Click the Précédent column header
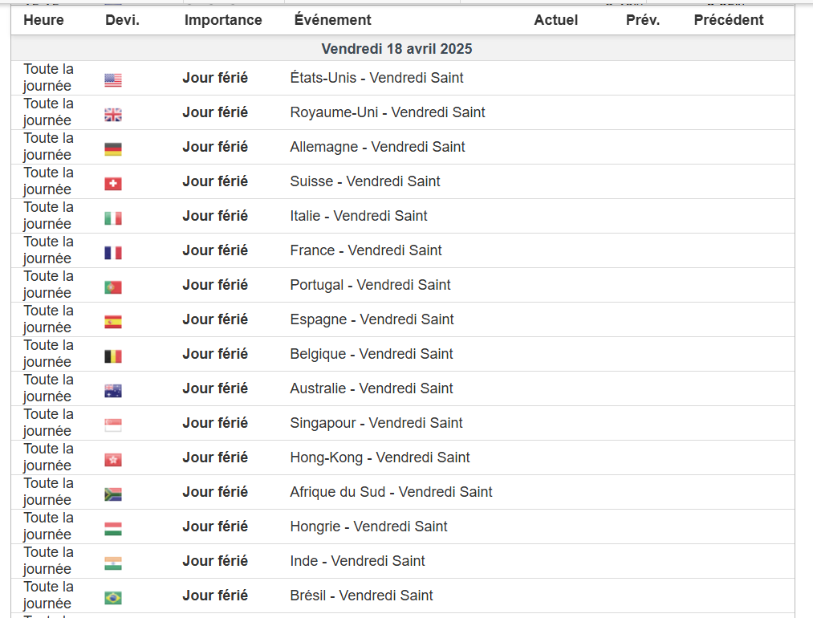 729,20
